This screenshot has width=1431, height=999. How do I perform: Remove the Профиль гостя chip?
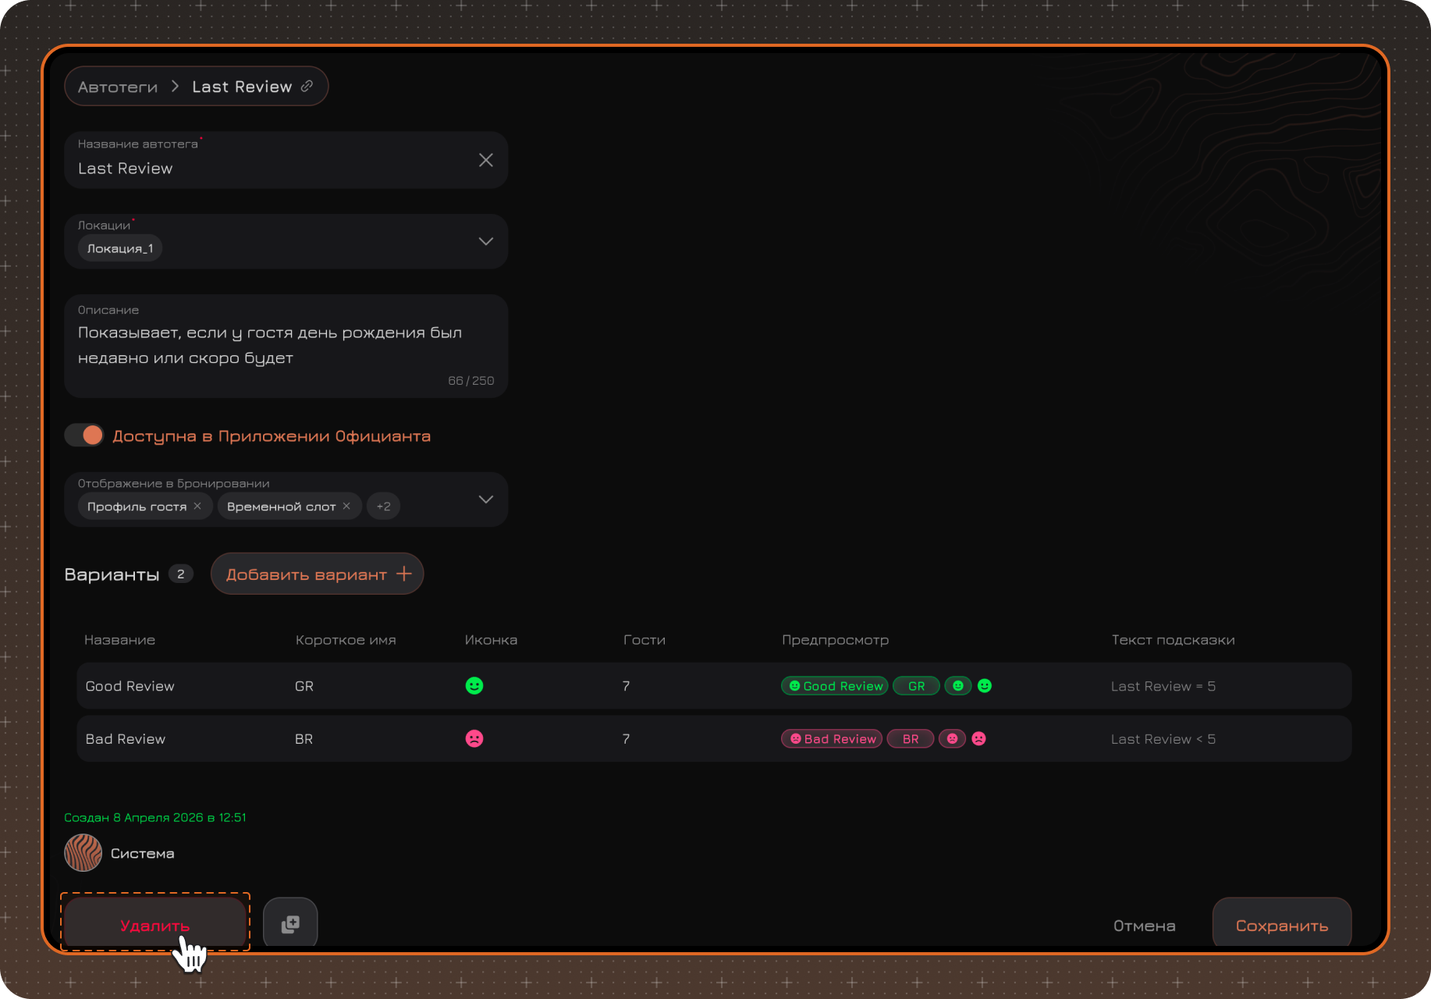coord(198,506)
